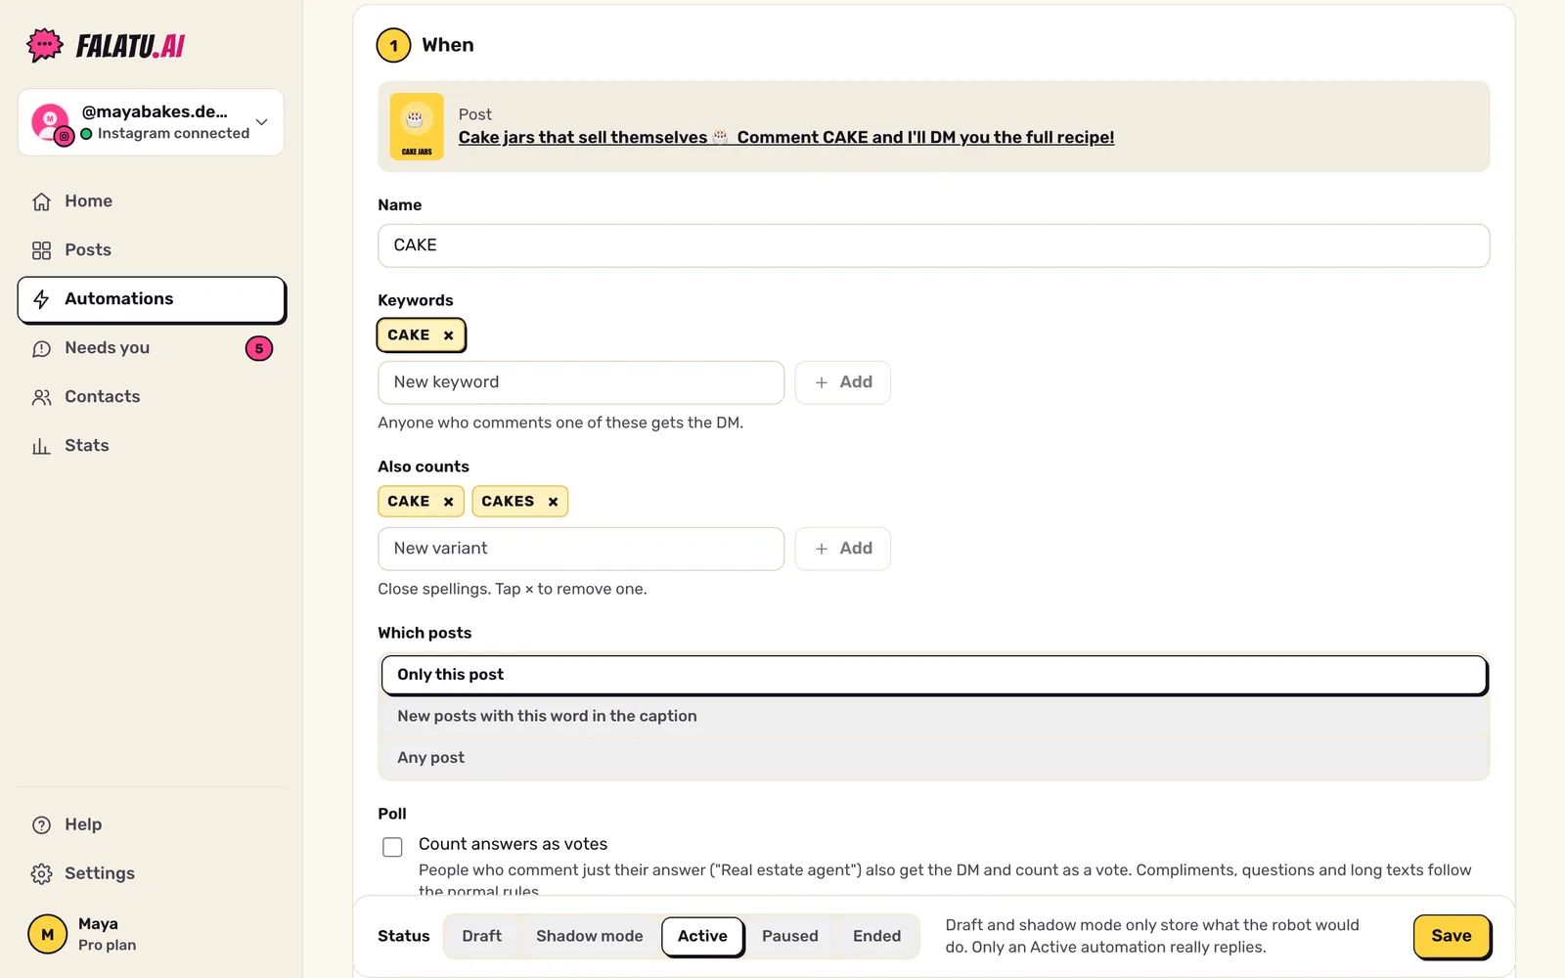Enable Count answers as votes checkbox
Viewport: 1565px width, 978px height.
(392, 847)
